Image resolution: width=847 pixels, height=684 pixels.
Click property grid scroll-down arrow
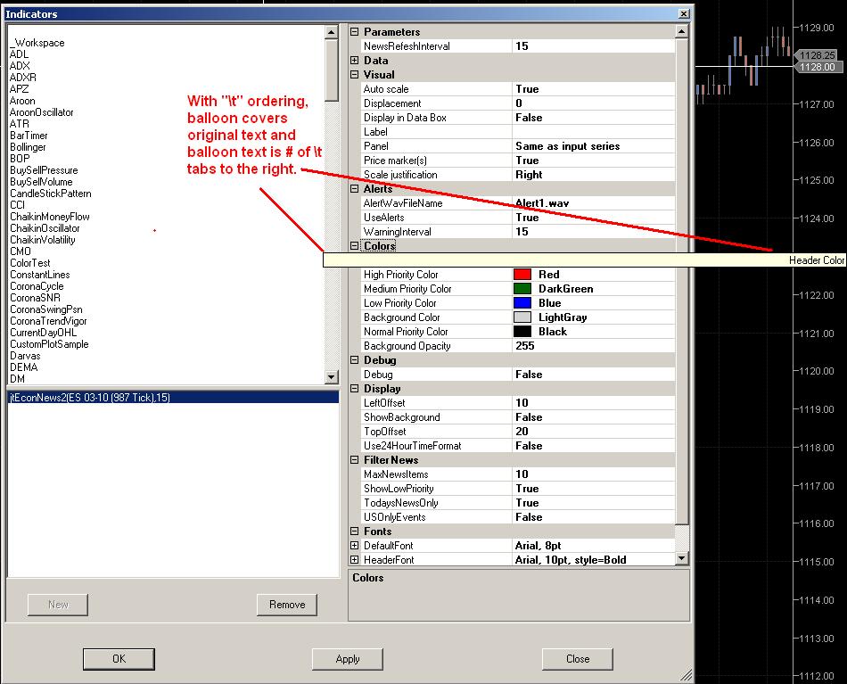[x=682, y=558]
